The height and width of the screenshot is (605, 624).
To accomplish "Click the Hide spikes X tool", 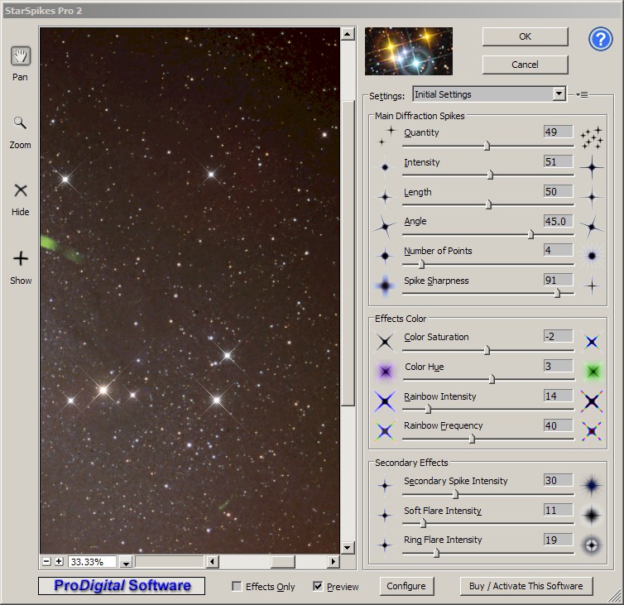I will (21, 190).
